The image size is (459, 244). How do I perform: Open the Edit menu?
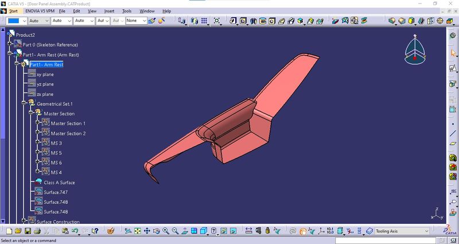[76, 11]
